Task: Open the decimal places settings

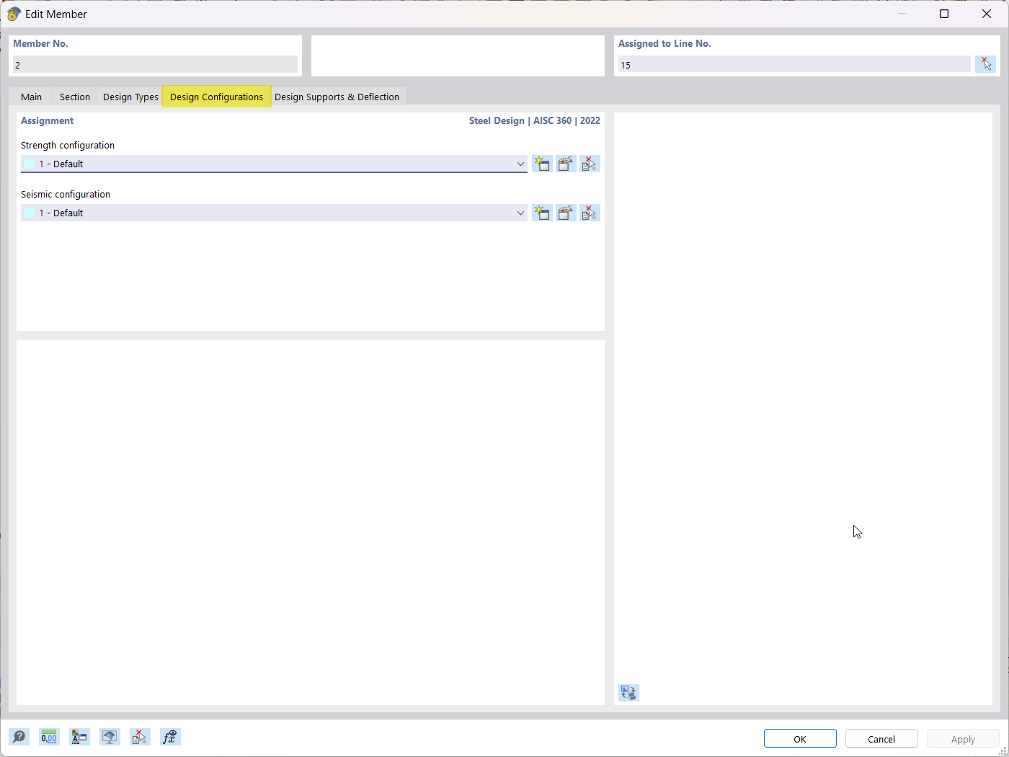Action: coord(49,737)
